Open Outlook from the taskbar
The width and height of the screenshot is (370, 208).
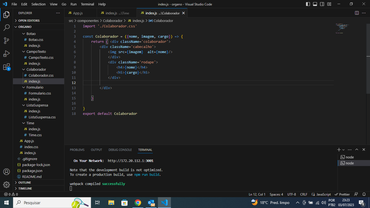tap(151, 203)
